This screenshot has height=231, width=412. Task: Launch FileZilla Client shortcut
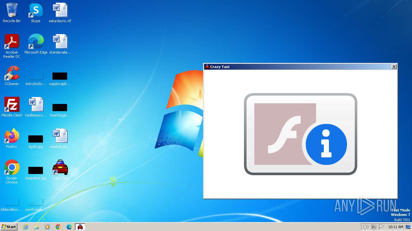click(x=12, y=107)
